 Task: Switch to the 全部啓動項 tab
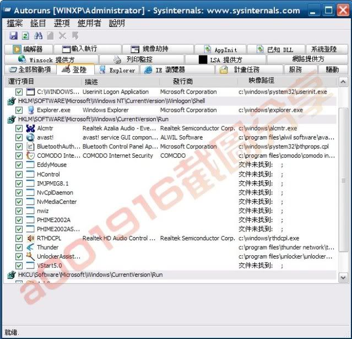[30, 69]
